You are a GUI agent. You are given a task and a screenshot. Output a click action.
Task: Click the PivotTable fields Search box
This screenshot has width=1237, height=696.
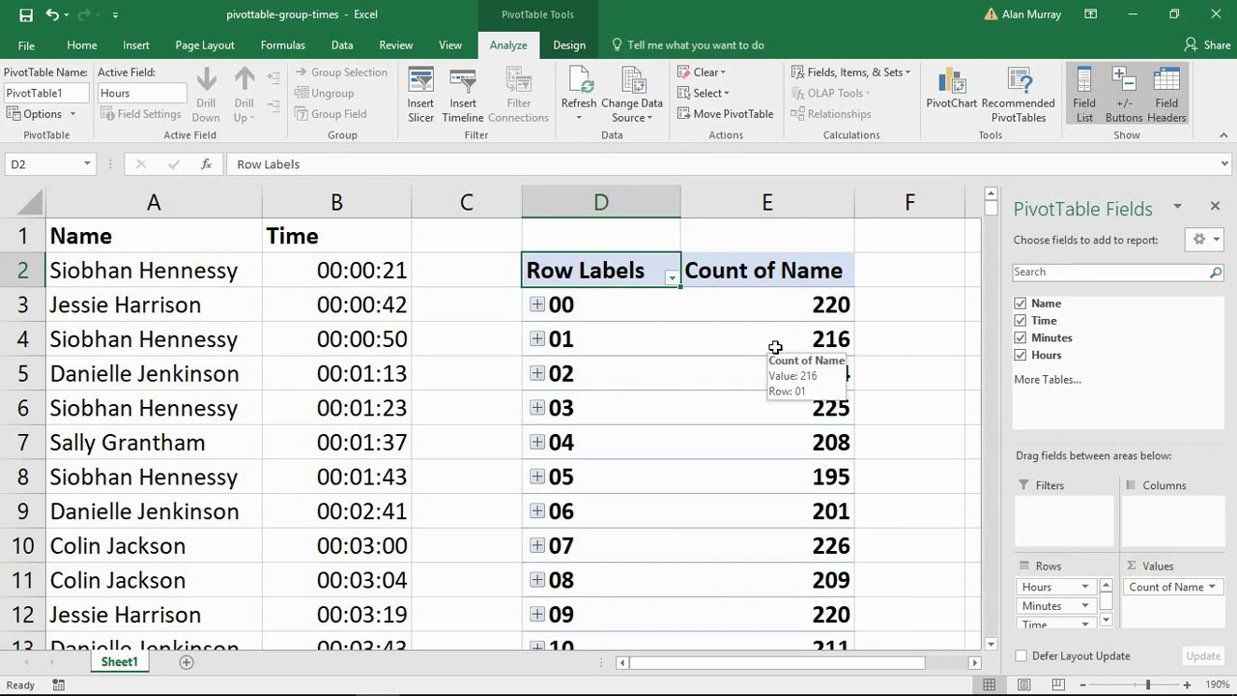click(x=1111, y=273)
